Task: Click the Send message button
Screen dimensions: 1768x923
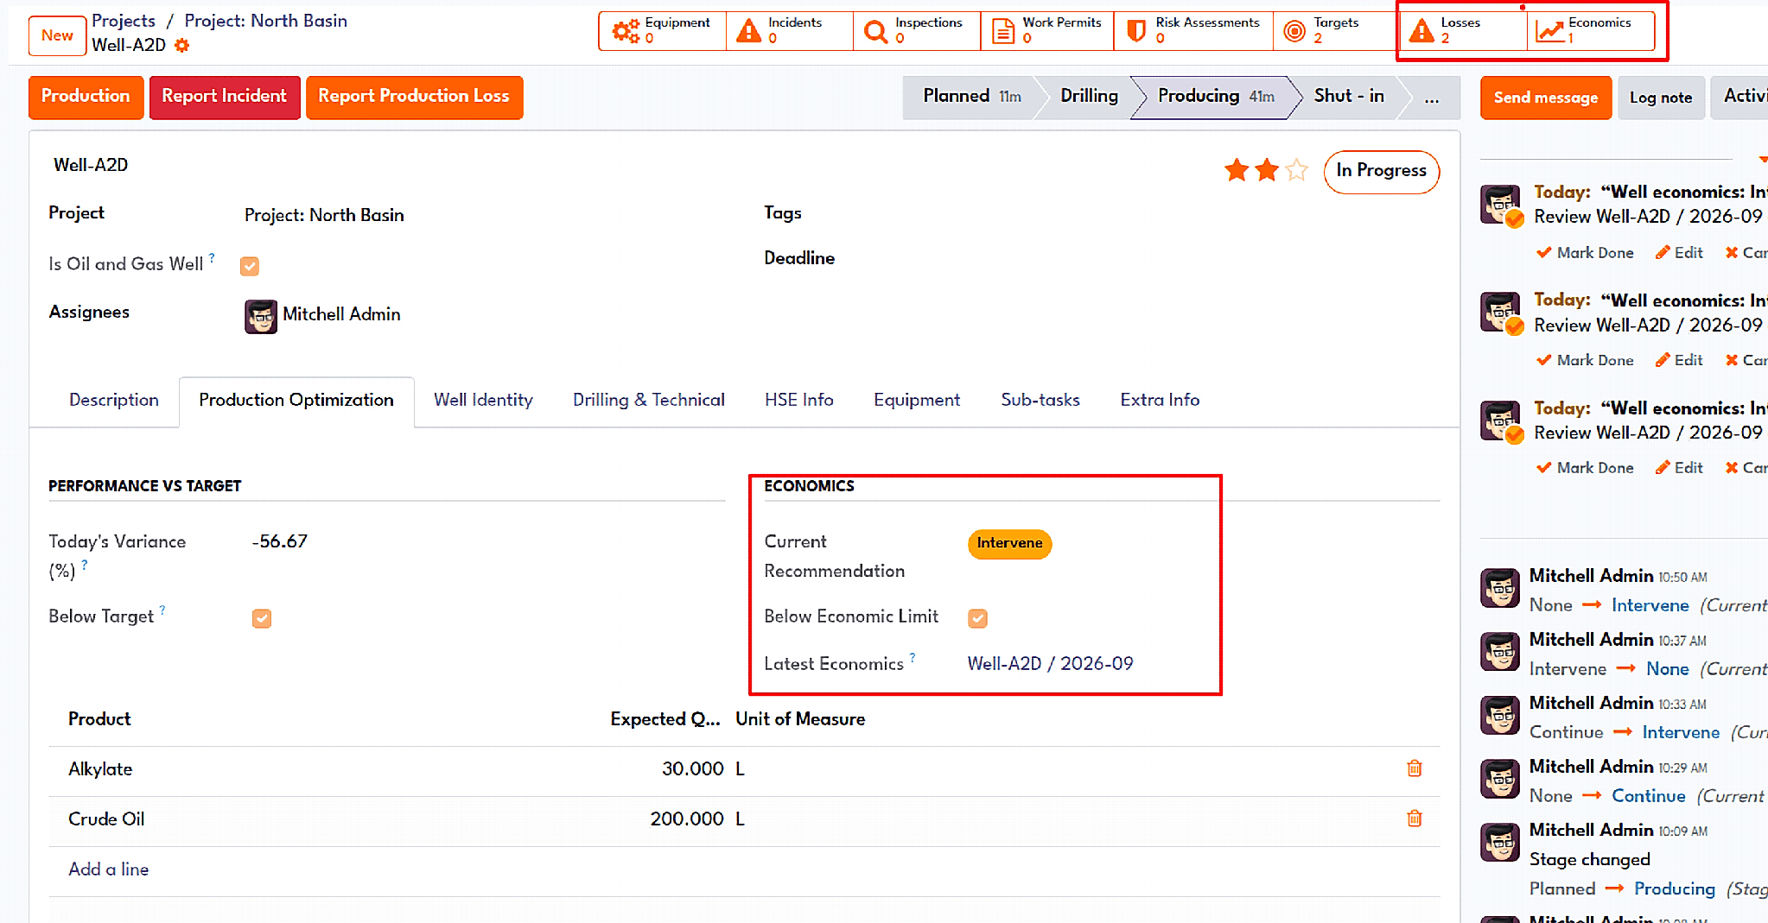Action: 1545,98
